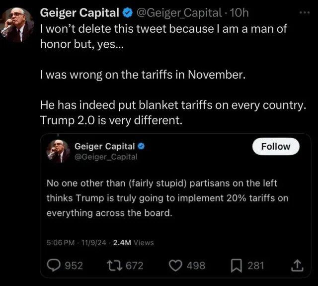The image size is (318, 286).
Task: Open the top-left Geiger Capital profile avatar
Action: coord(18,24)
